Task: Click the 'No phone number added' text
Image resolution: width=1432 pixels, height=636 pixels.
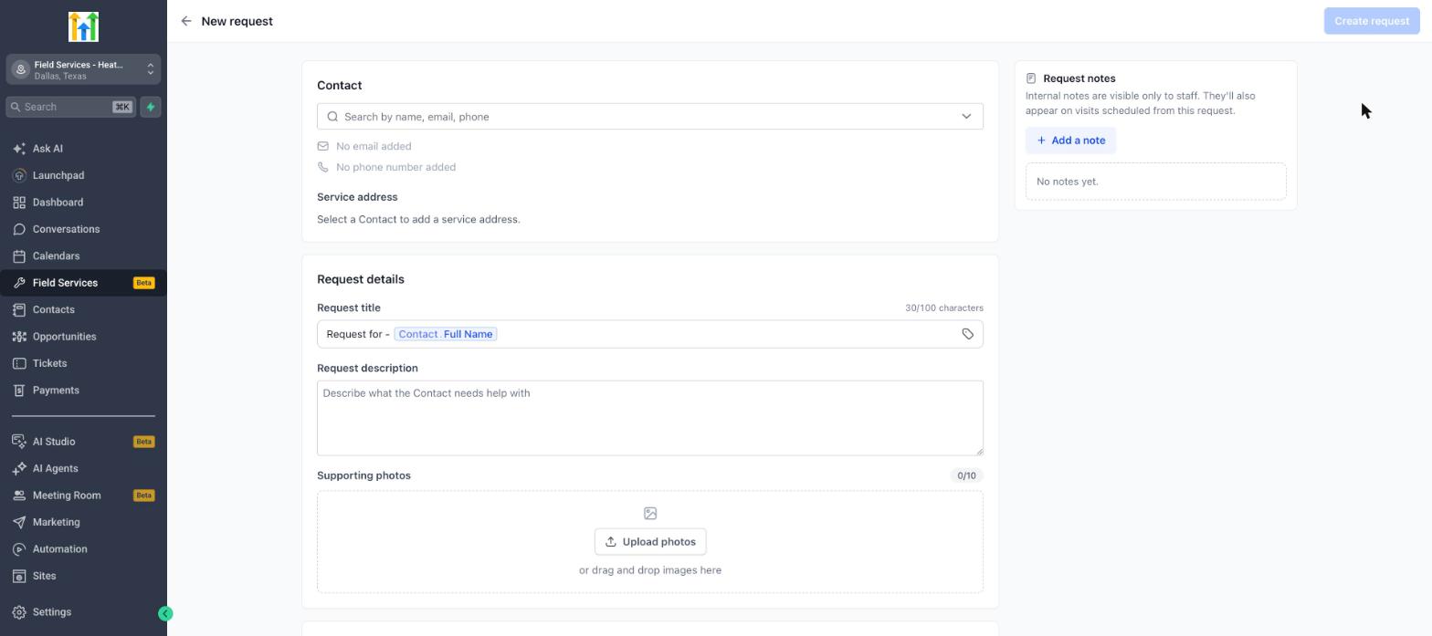Action: pos(395,167)
